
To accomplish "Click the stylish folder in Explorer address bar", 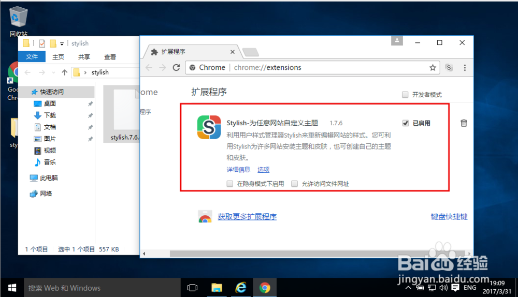I will pos(100,72).
